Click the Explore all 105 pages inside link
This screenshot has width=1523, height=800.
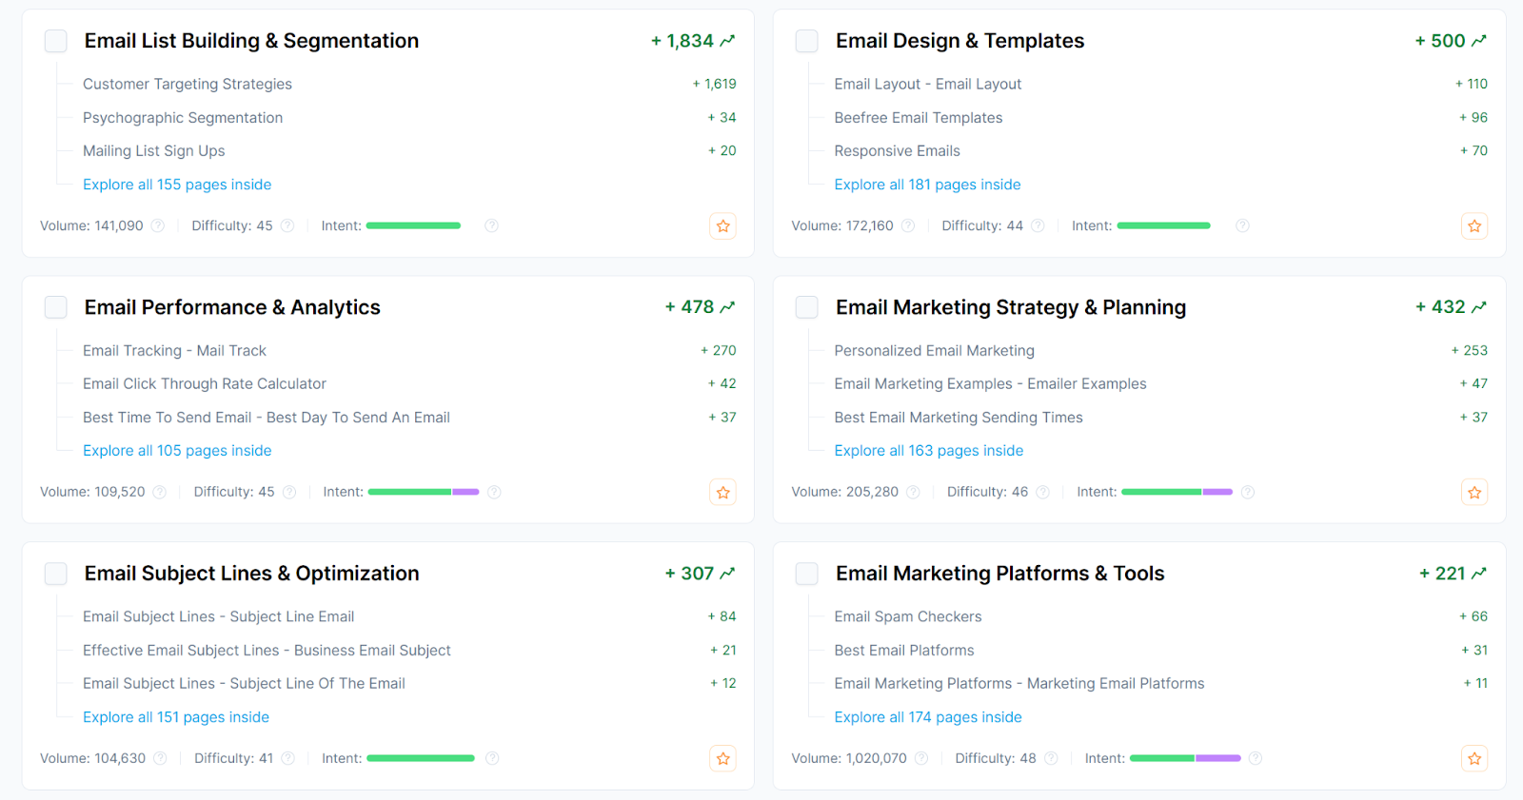pyautogui.click(x=177, y=451)
